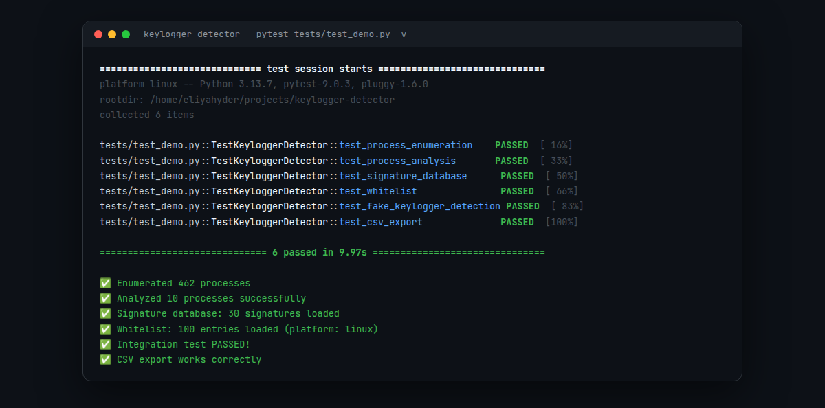The width and height of the screenshot is (825, 408).
Task: Click the checkmark beside Signature database line
Action: [x=105, y=313]
